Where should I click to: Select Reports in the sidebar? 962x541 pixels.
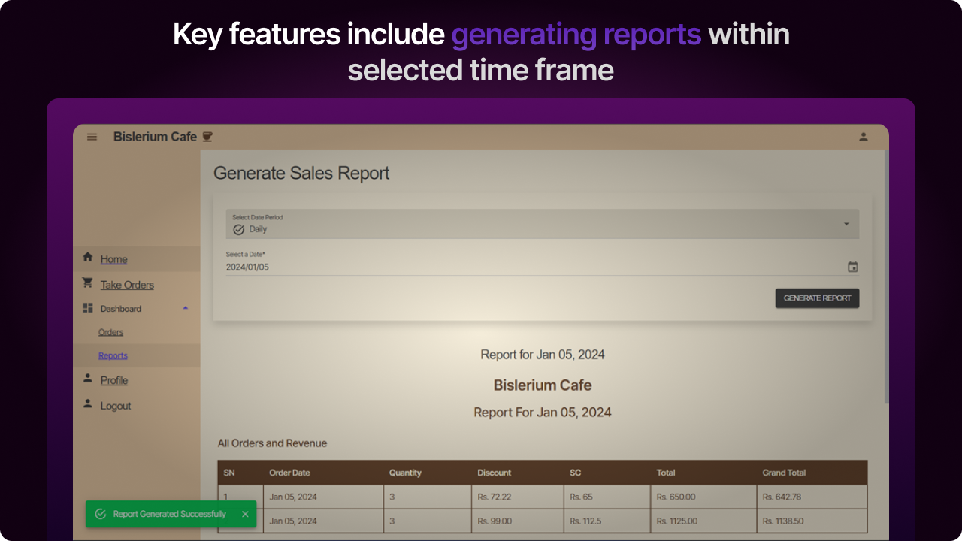[113, 355]
